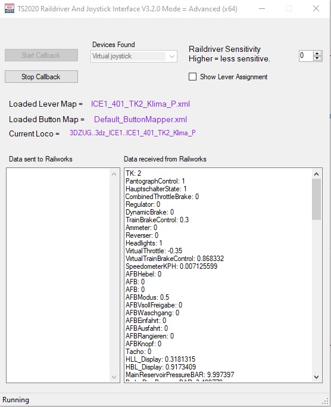Click the received data scrollbar thumb

click(316, 200)
